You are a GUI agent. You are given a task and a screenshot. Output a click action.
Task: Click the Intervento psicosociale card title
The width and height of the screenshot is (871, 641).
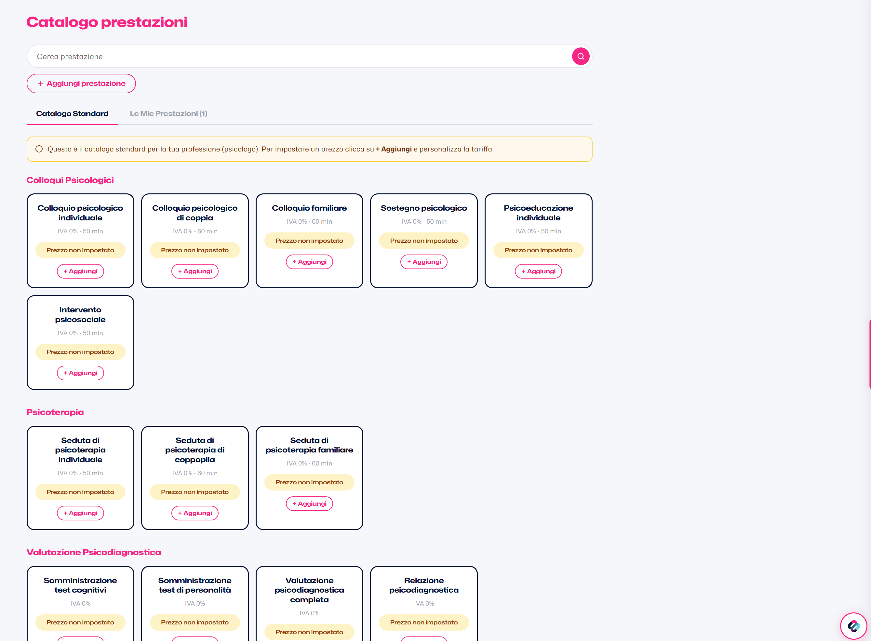pyautogui.click(x=80, y=315)
